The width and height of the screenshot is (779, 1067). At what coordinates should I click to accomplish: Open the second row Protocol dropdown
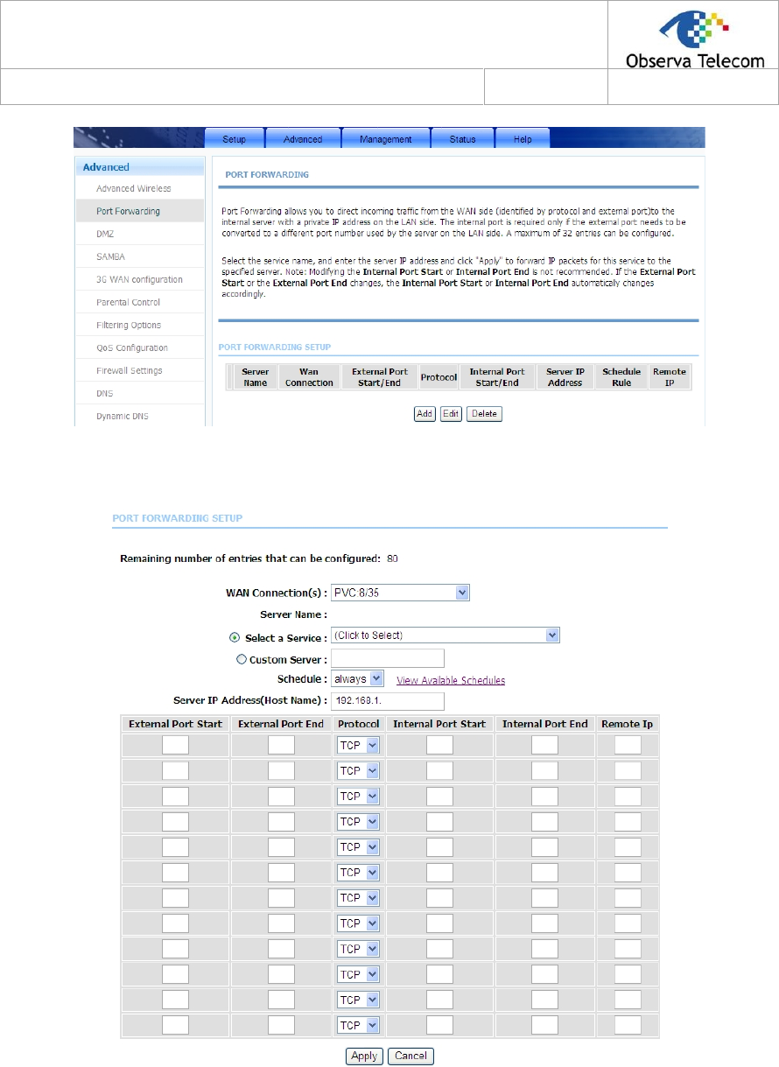coord(358,771)
